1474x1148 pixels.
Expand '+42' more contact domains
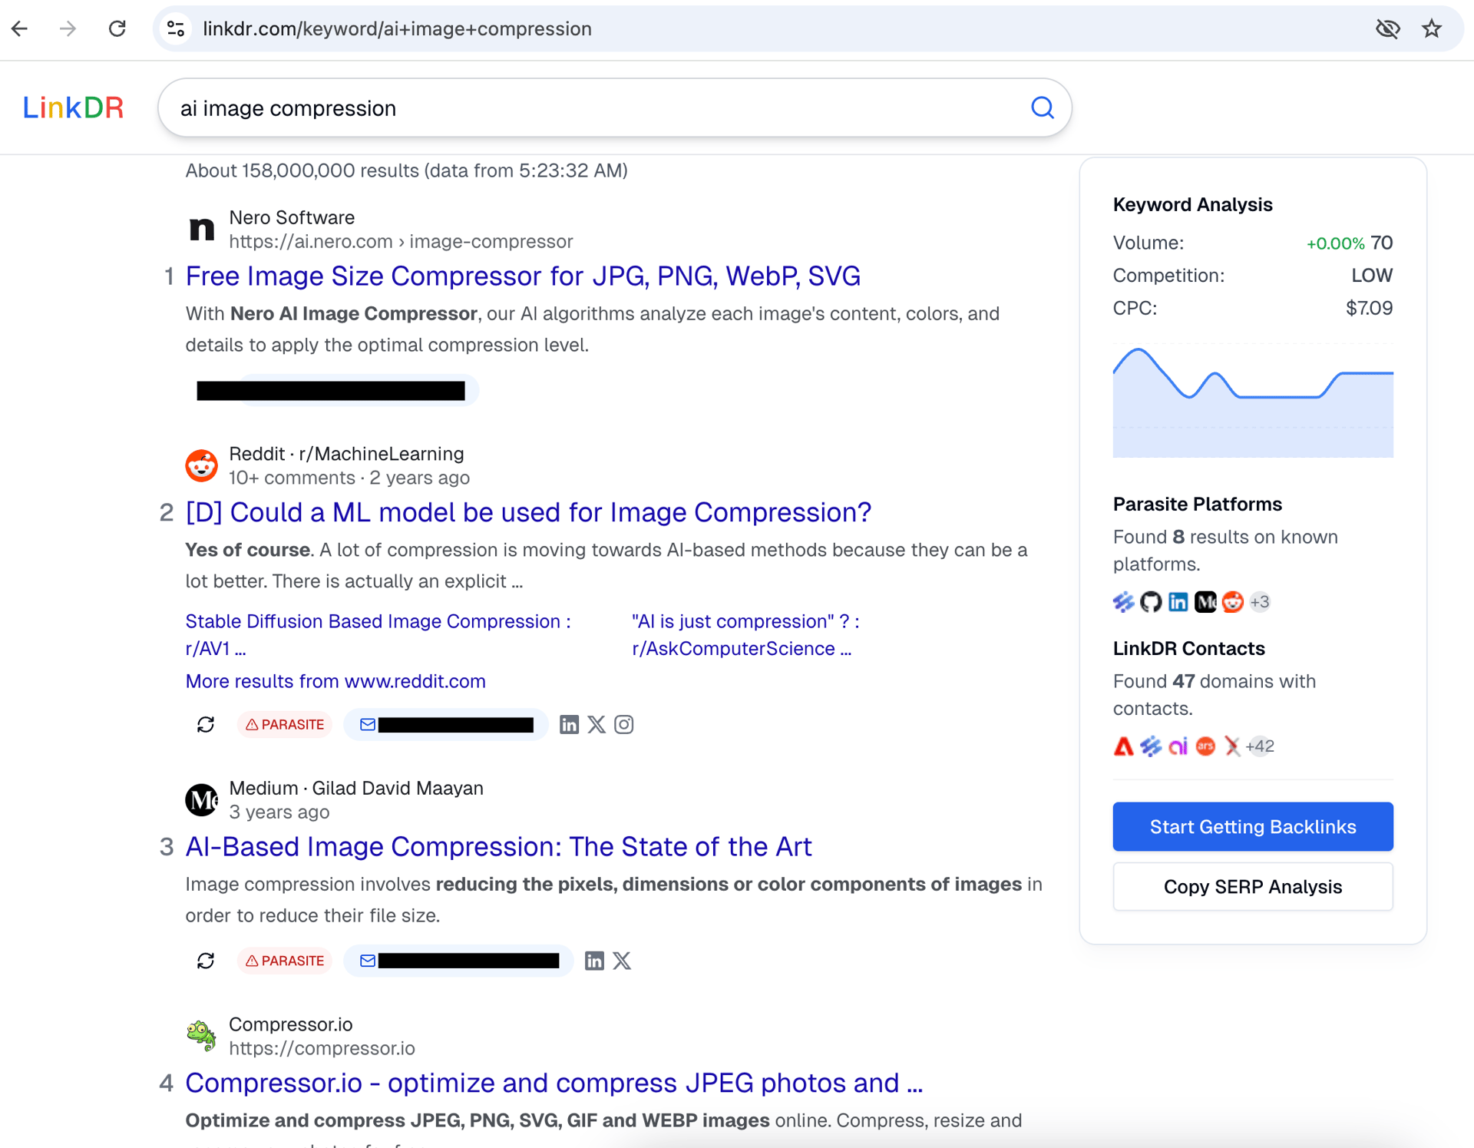[1260, 746]
